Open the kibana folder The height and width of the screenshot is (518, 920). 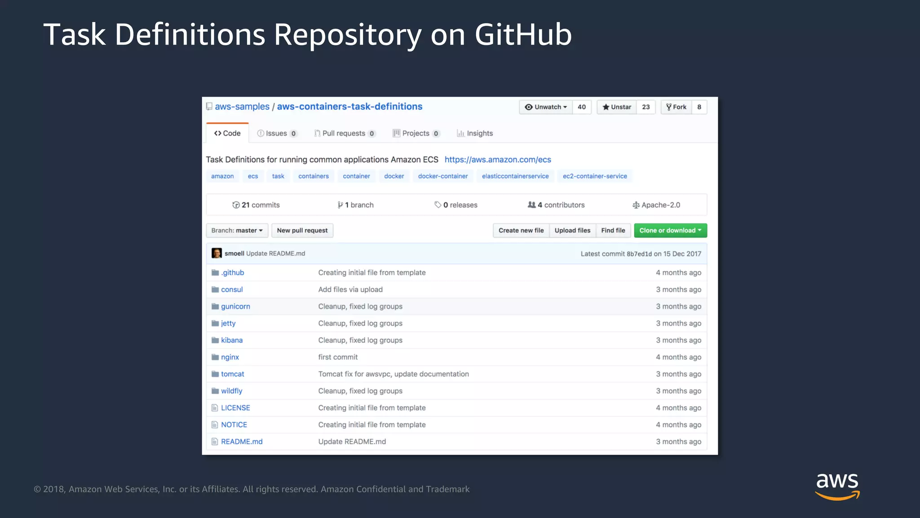232,340
